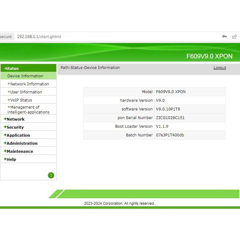
Task: Expand Network Information submenu
Action: point(28,84)
